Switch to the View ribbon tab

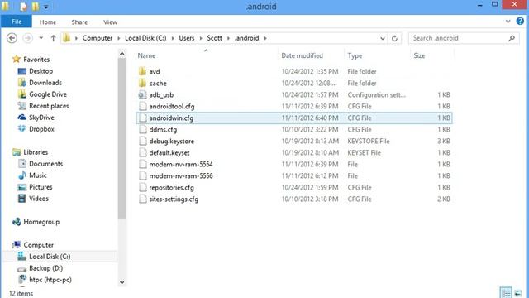point(110,22)
